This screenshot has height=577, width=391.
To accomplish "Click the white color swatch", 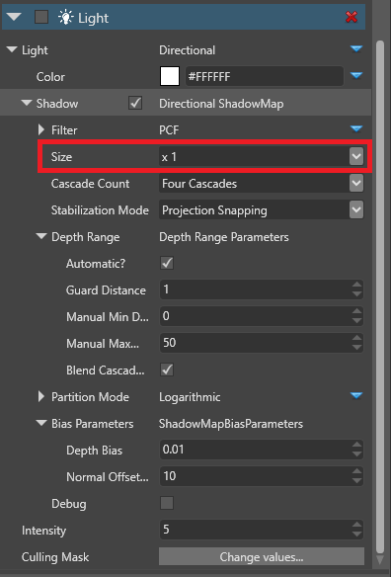I will tap(170, 76).
